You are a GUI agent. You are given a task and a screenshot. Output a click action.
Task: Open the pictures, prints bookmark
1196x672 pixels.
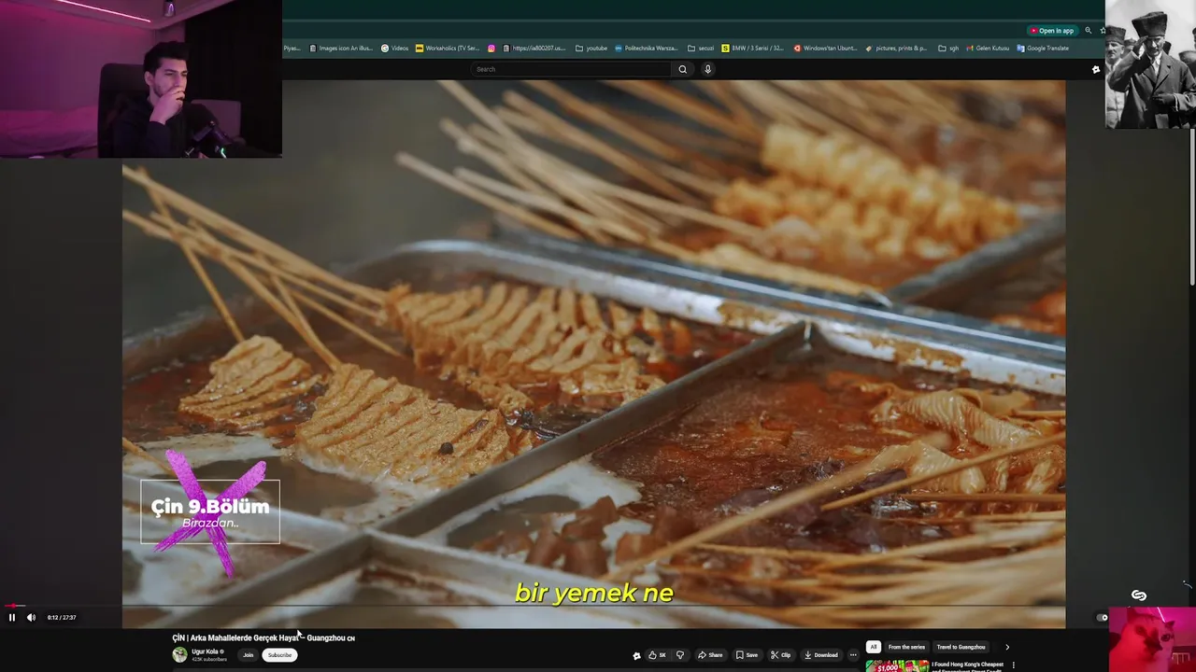click(896, 49)
